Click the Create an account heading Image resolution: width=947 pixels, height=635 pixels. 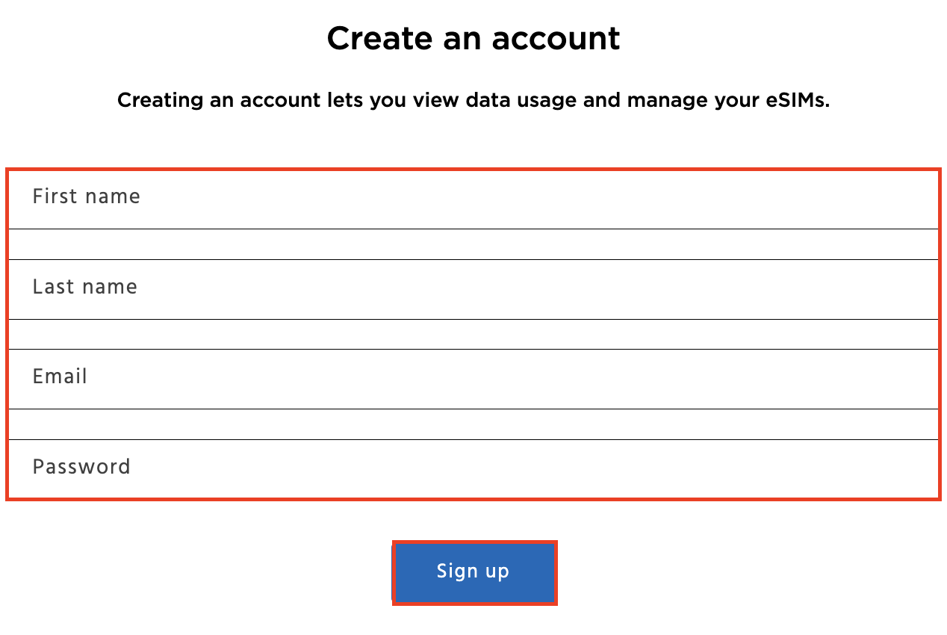[473, 38]
